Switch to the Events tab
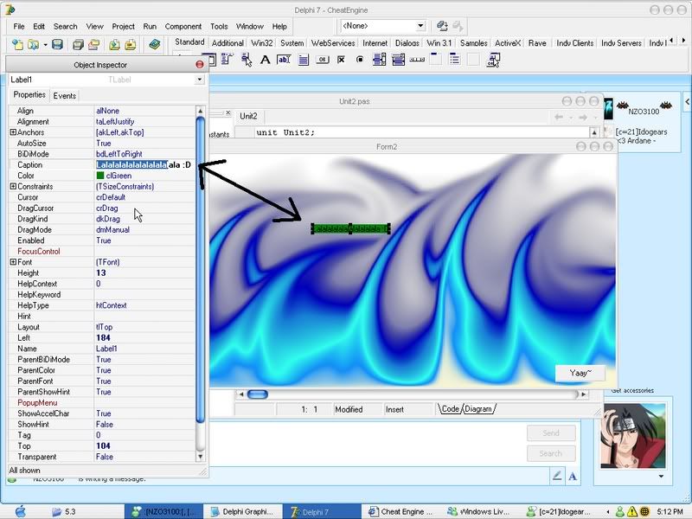 click(x=64, y=95)
